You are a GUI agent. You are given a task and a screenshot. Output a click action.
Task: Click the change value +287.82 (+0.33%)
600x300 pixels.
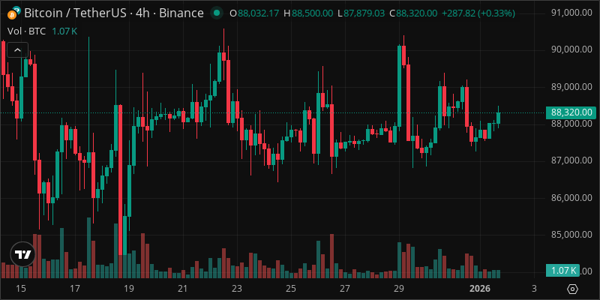(x=478, y=13)
